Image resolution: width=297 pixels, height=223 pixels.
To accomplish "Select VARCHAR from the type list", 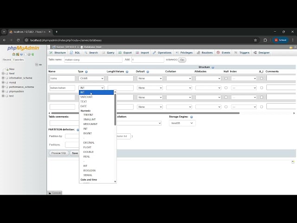I will (x=96, y=97).
